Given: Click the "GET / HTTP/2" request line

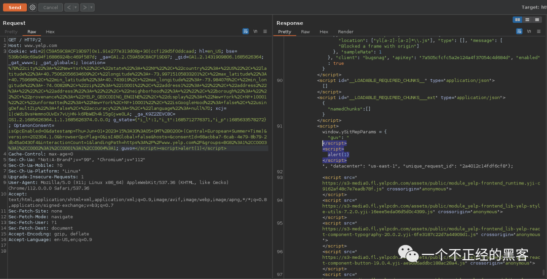Looking at the screenshot, I should (x=24, y=40).
